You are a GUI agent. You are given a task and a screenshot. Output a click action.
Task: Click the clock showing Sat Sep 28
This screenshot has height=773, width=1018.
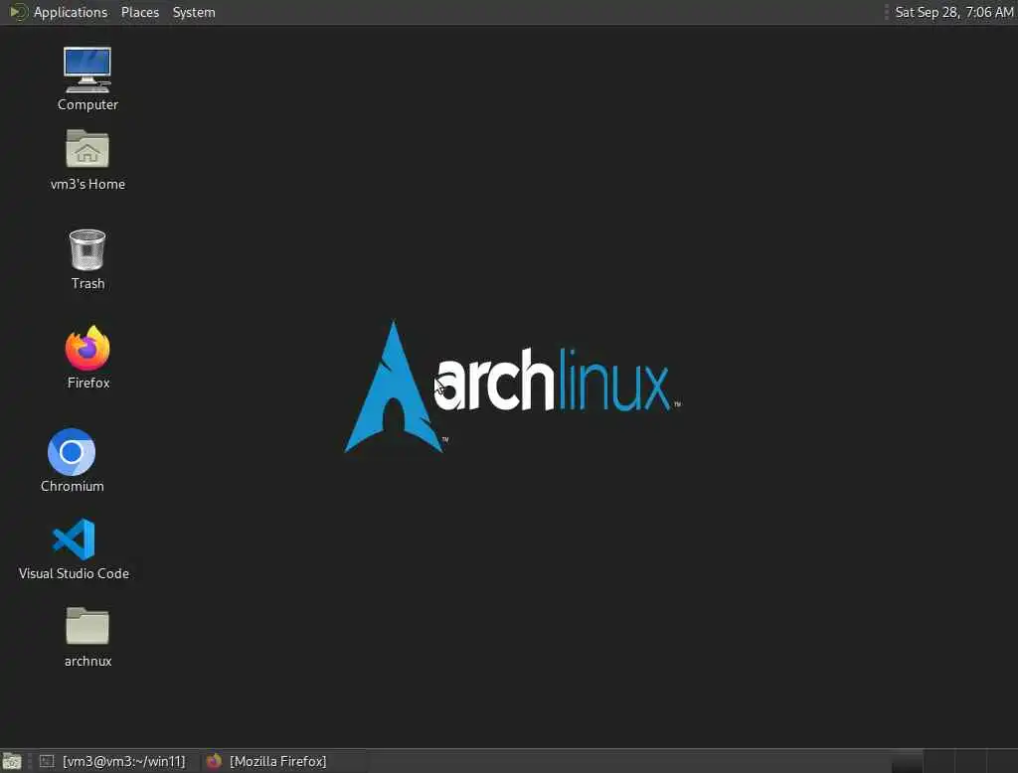coord(953,12)
